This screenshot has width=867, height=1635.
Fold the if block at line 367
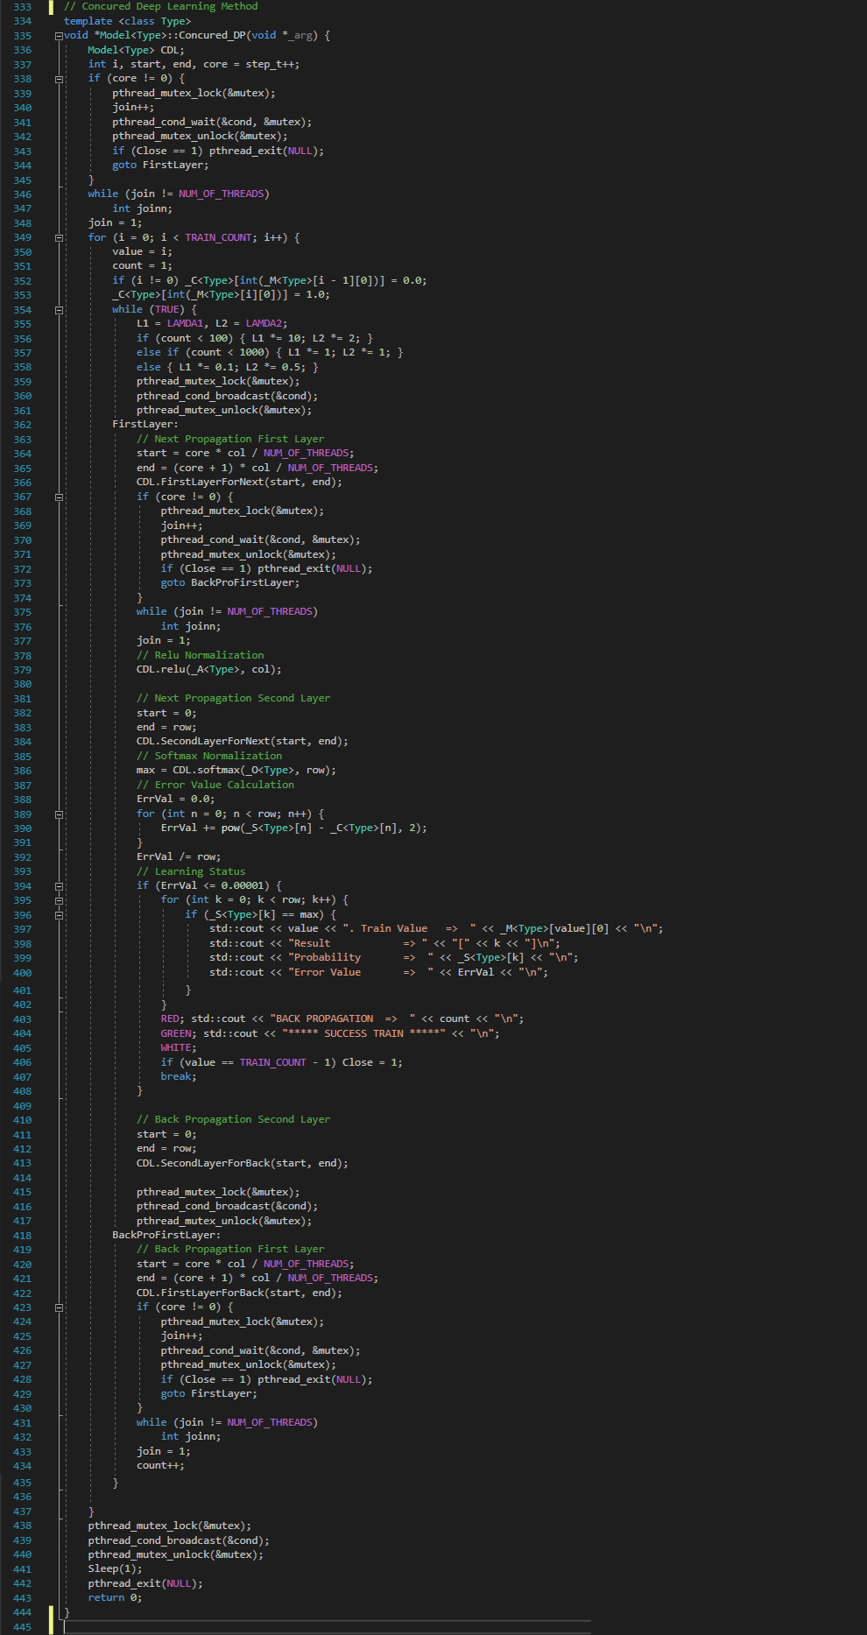(59, 497)
